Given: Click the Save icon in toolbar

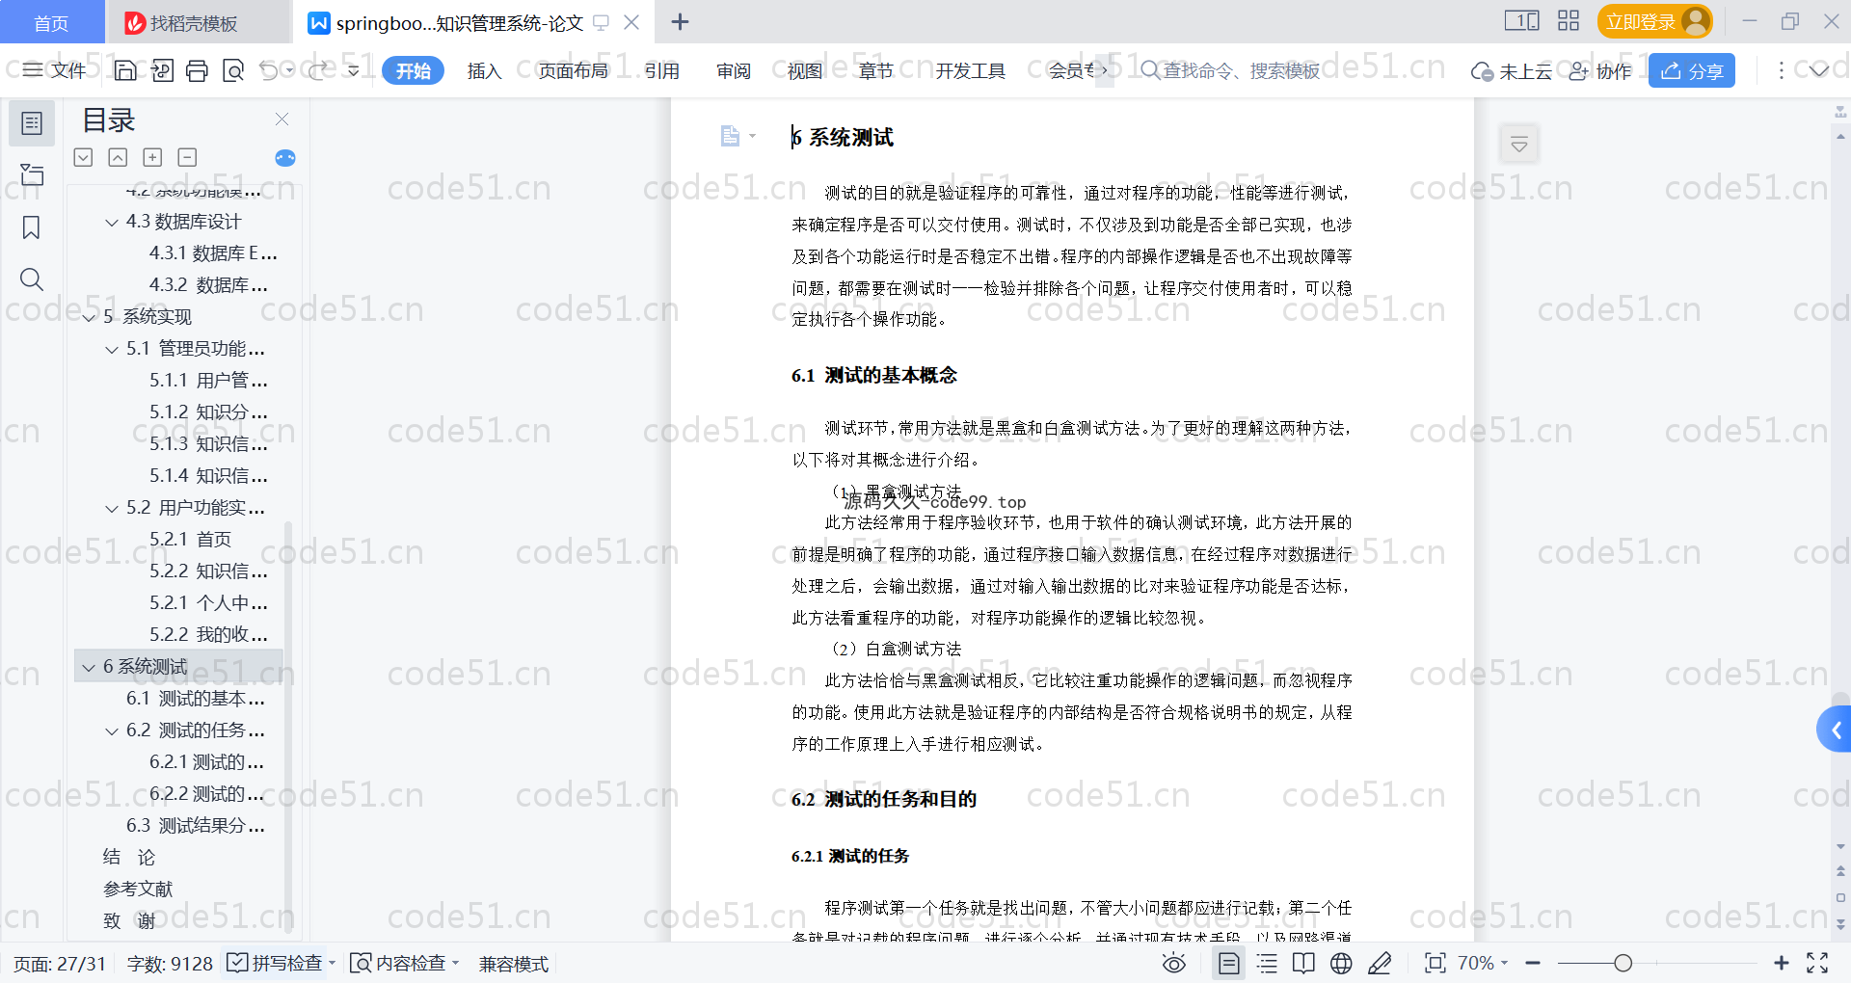Looking at the screenshot, I should [x=125, y=70].
